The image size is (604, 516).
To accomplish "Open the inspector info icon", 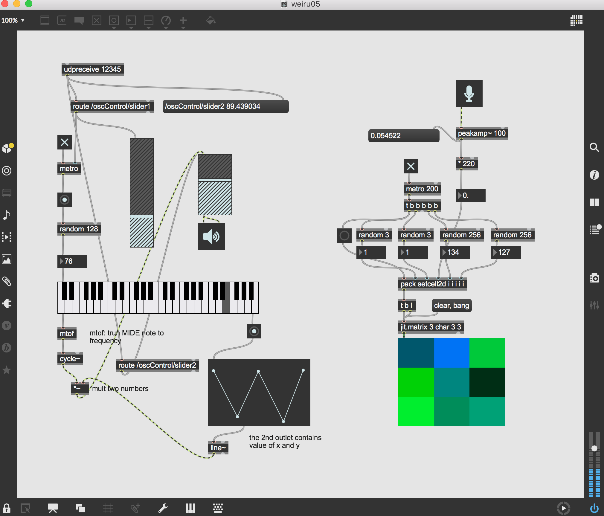I will pyautogui.click(x=594, y=175).
